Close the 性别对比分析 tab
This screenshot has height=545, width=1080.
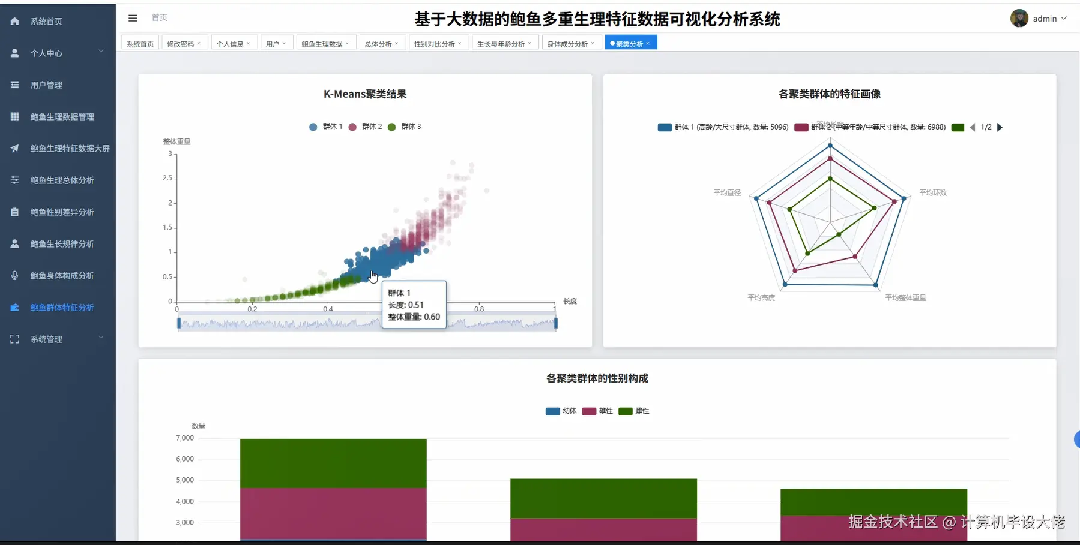coord(460,44)
